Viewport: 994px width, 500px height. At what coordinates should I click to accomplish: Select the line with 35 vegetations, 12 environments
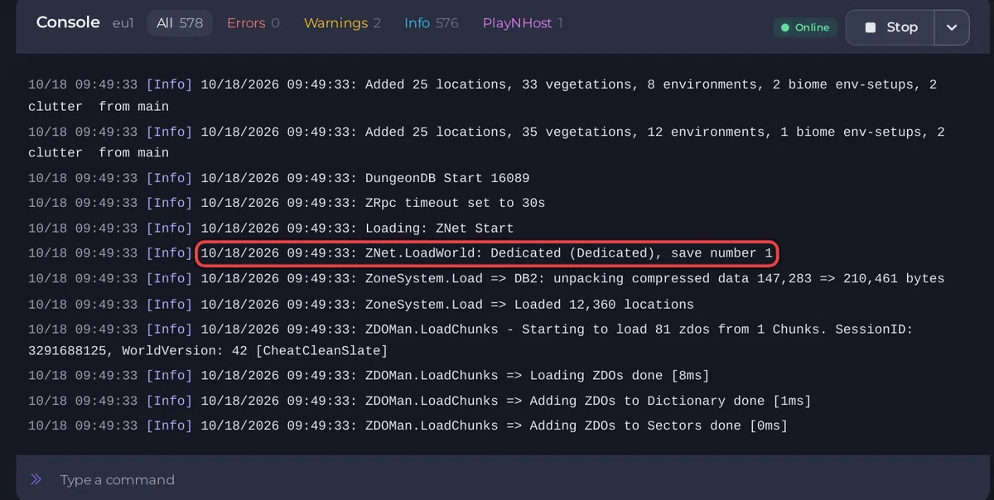486,142
